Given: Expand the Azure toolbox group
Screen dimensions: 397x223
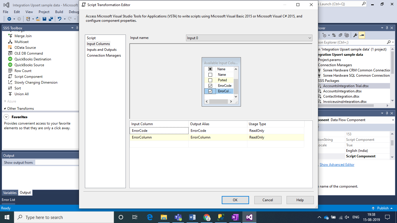Looking at the screenshot, I should (x=5, y=101).
